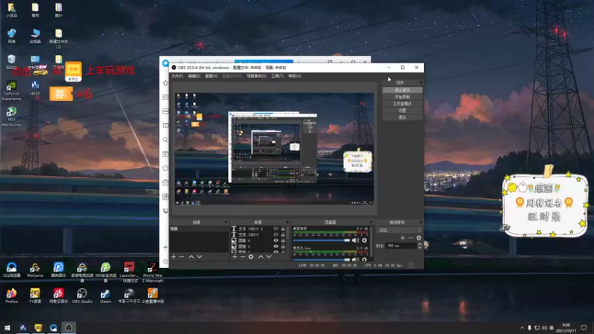Image resolution: width=594 pixels, height=334 pixels.
Task: Click the OBS icon in the taskbar
Action: tap(68, 327)
